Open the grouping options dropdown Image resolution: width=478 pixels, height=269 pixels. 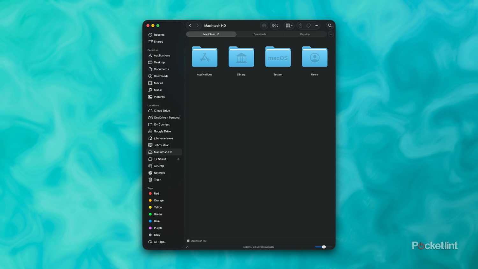(x=288, y=25)
